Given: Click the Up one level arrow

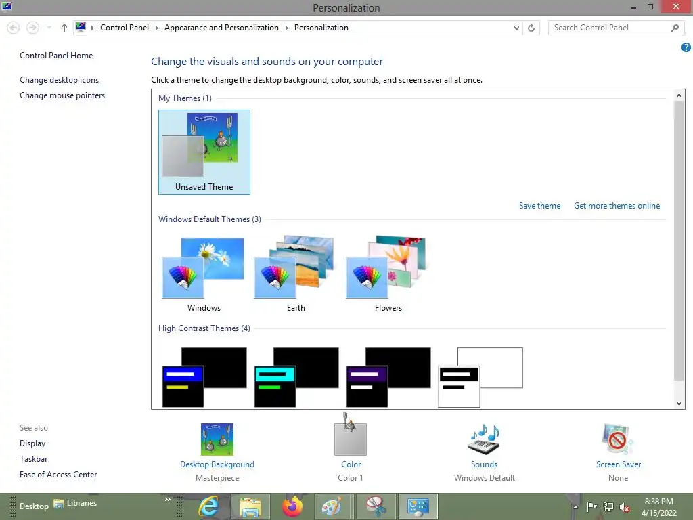Looking at the screenshot, I should (x=64, y=28).
